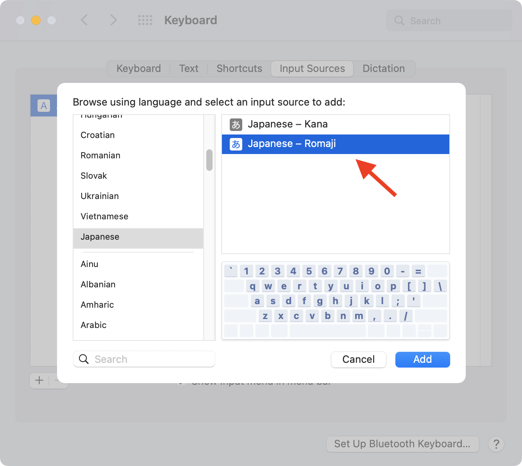This screenshot has width=522, height=466.
Task: Click the forward navigation arrow
Action: [x=113, y=20]
